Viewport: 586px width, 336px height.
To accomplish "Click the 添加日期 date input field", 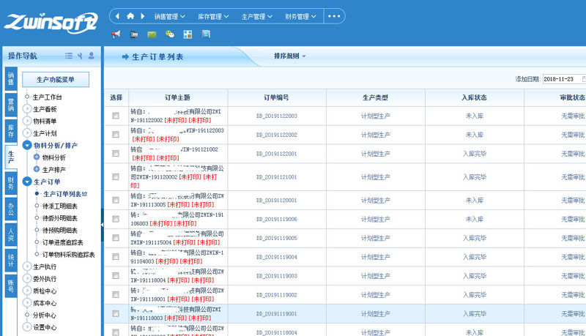I will [x=563, y=79].
